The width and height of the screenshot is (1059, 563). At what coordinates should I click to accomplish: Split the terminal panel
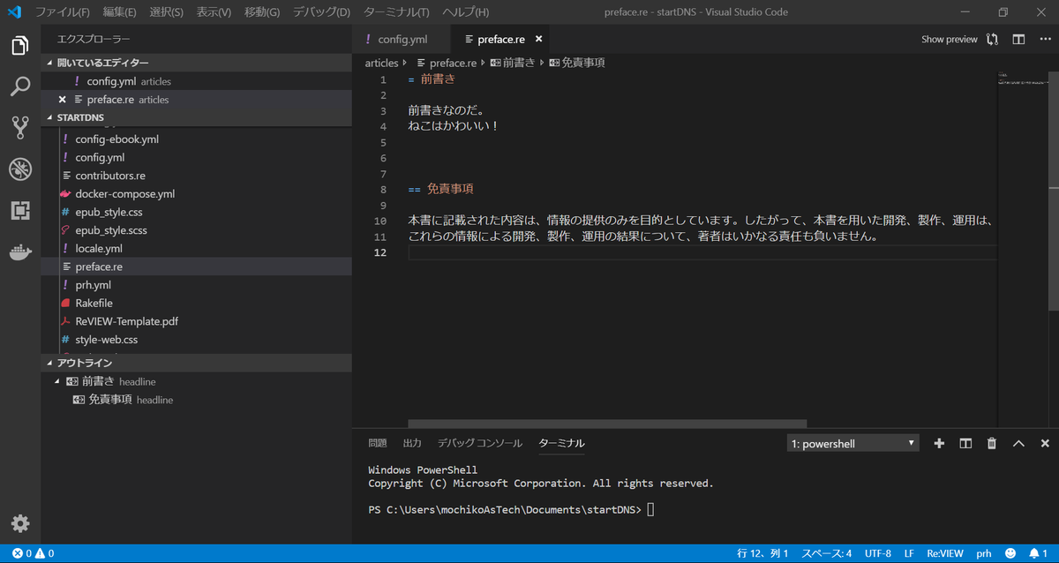coord(965,443)
